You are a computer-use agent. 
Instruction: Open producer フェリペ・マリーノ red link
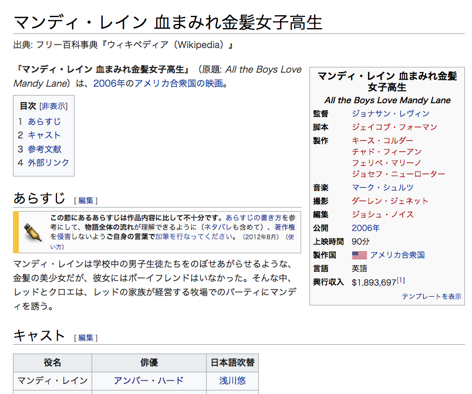pyautogui.click(x=386, y=163)
